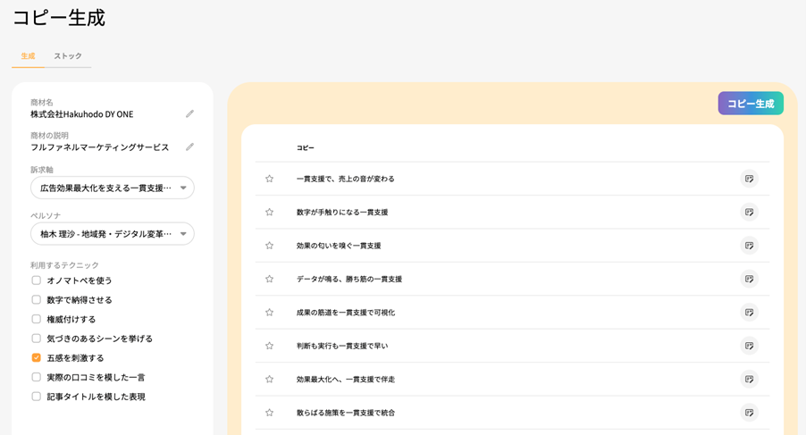Click product name 株式会社Hakuhodo DY ONE

81,114
